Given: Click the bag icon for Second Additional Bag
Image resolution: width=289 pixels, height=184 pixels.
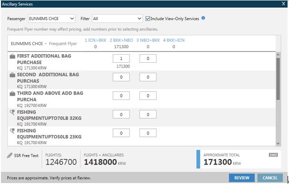Looking at the screenshot, I should coord(12,75).
